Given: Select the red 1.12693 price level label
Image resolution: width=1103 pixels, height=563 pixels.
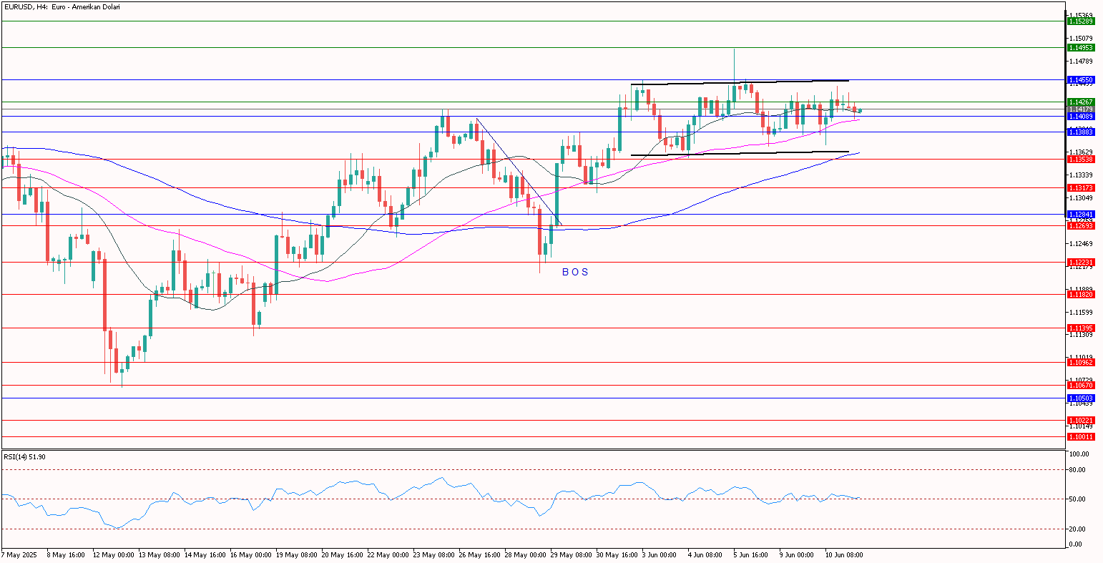Looking at the screenshot, I should coord(1080,225).
